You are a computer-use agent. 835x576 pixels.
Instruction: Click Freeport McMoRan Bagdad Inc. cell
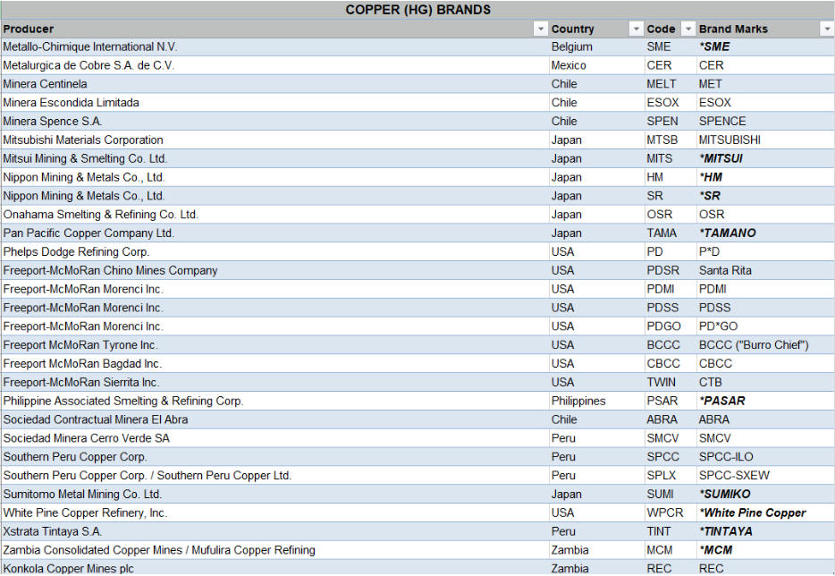click(274, 364)
